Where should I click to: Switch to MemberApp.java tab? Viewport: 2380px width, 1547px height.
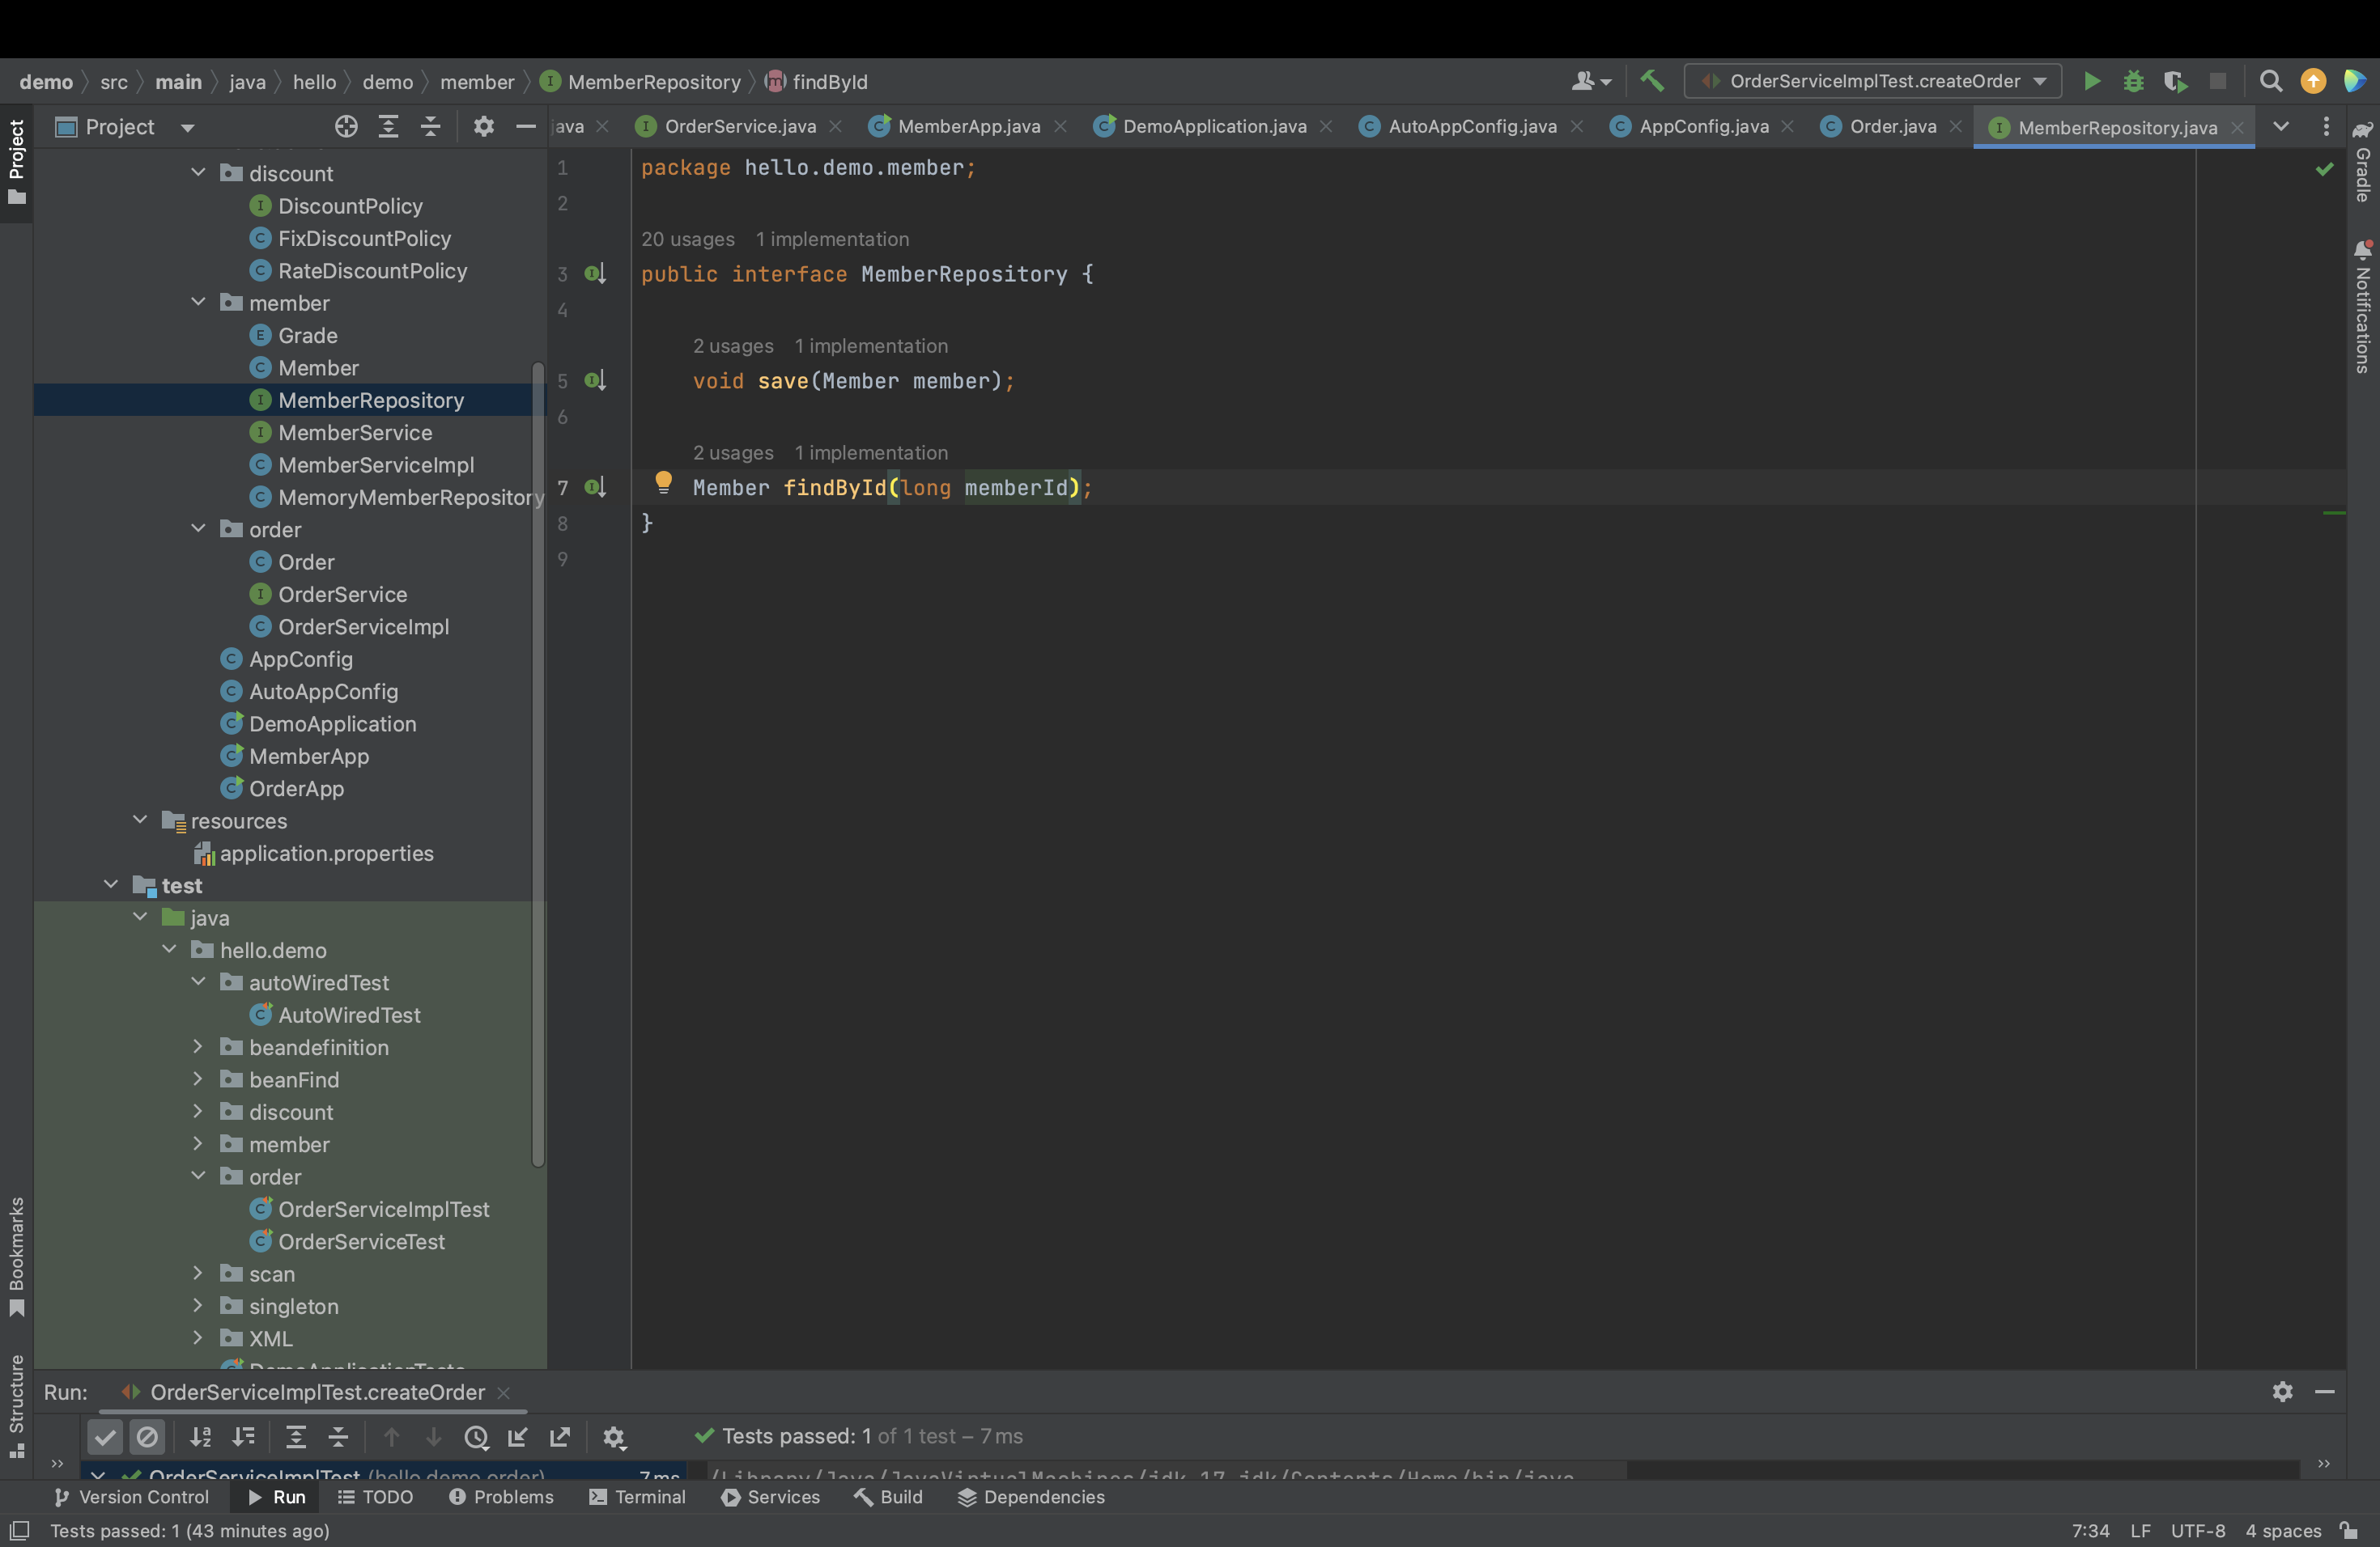click(x=968, y=127)
